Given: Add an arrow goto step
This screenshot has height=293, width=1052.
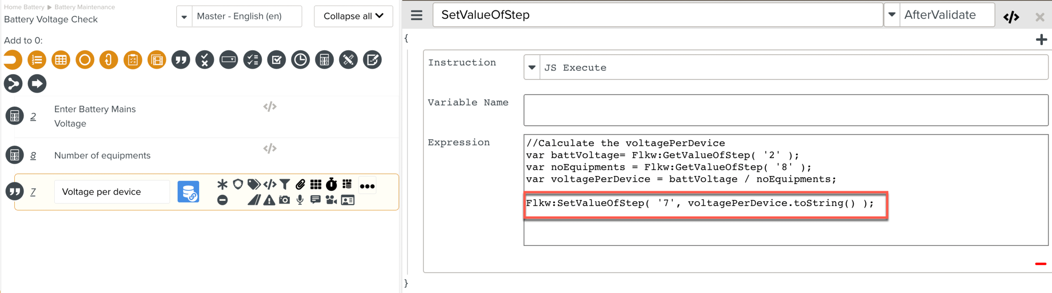Looking at the screenshot, I should [x=37, y=84].
